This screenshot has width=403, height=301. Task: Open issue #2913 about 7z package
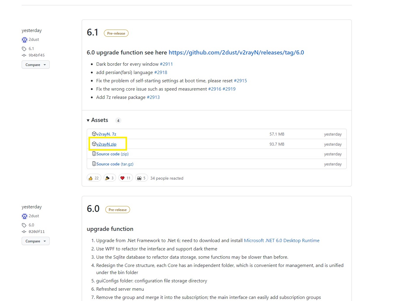[x=153, y=97]
